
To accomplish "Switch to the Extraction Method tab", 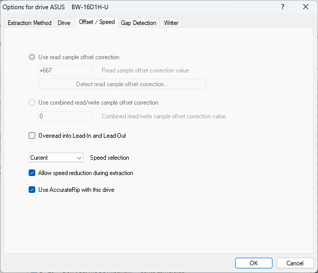I will (30, 23).
